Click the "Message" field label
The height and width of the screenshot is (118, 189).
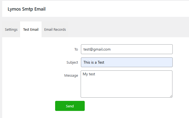tap(71, 76)
